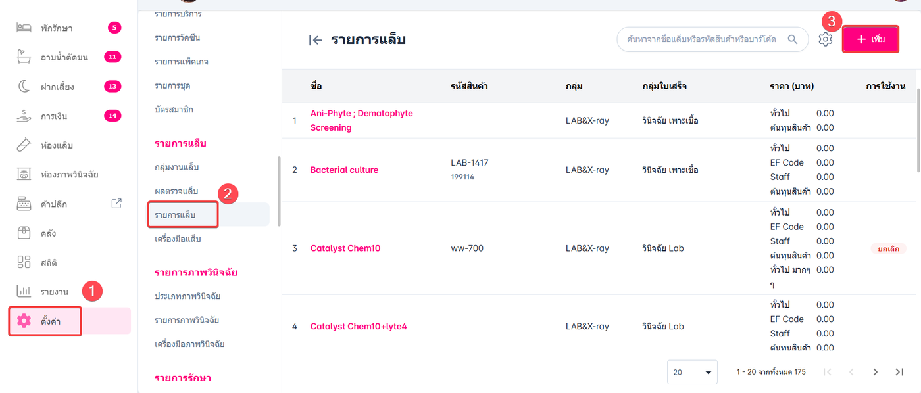Select กลุ่มงานแล็บ in the settings menu
Screen dimensions: 921x393
click(x=176, y=167)
